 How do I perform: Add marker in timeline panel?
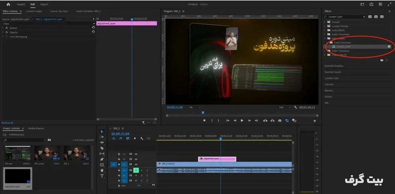click(x=135, y=138)
